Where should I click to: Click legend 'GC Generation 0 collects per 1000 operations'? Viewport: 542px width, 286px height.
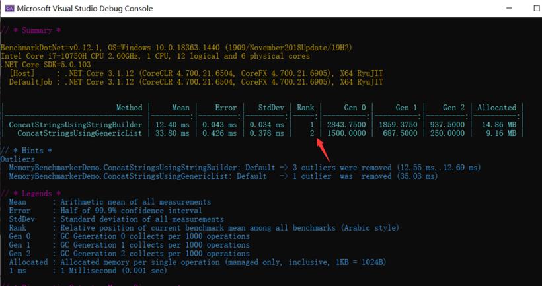(x=155, y=236)
